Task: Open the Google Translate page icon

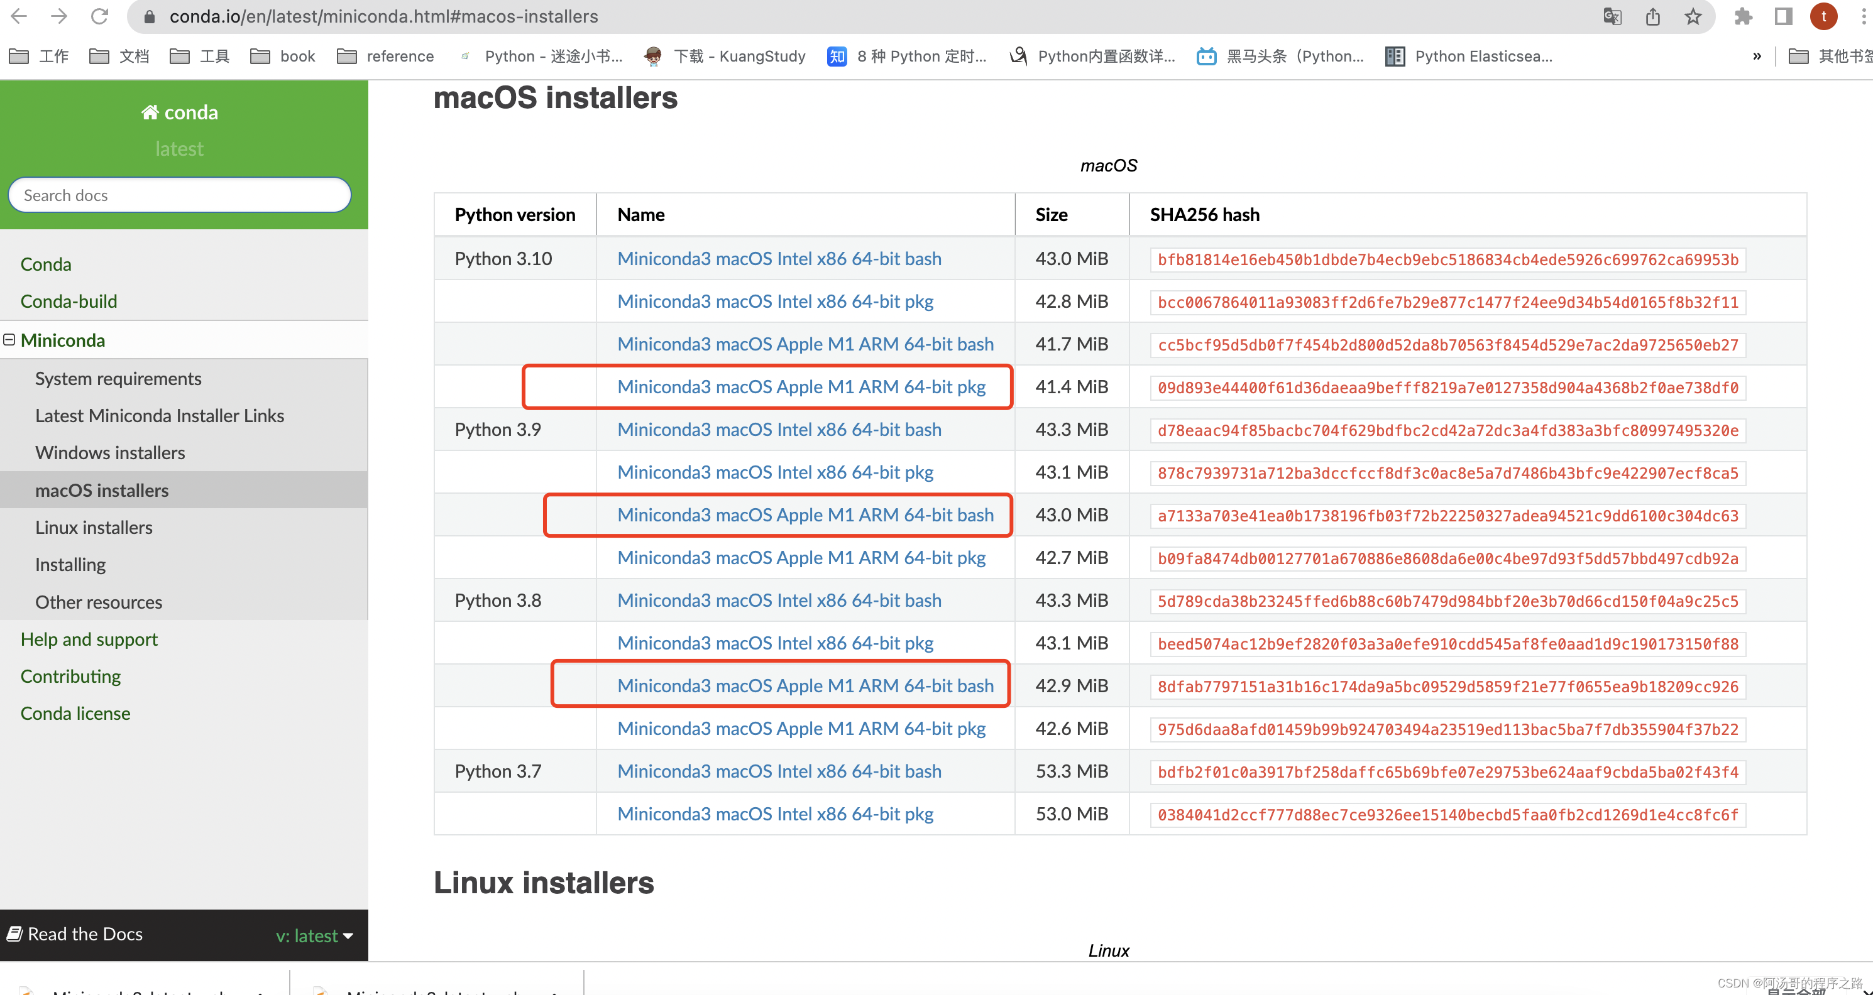Action: click(x=1612, y=16)
